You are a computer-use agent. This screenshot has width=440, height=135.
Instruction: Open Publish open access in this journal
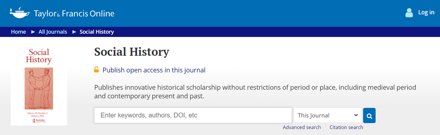pos(154,70)
